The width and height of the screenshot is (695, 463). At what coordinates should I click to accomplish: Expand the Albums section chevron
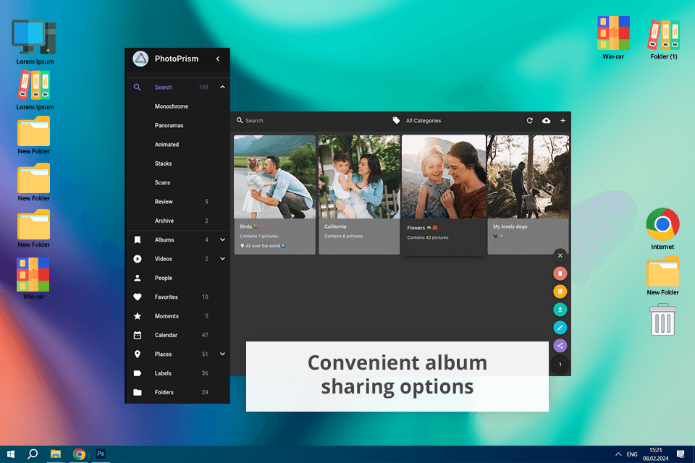(222, 239)
